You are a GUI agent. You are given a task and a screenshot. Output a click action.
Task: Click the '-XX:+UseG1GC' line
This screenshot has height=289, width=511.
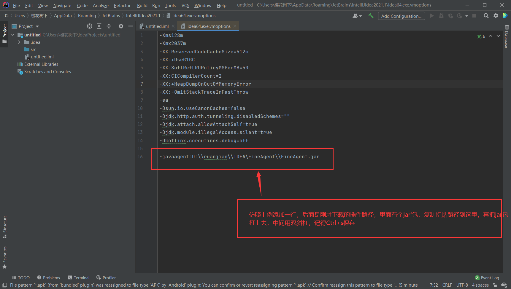(177, 60)
